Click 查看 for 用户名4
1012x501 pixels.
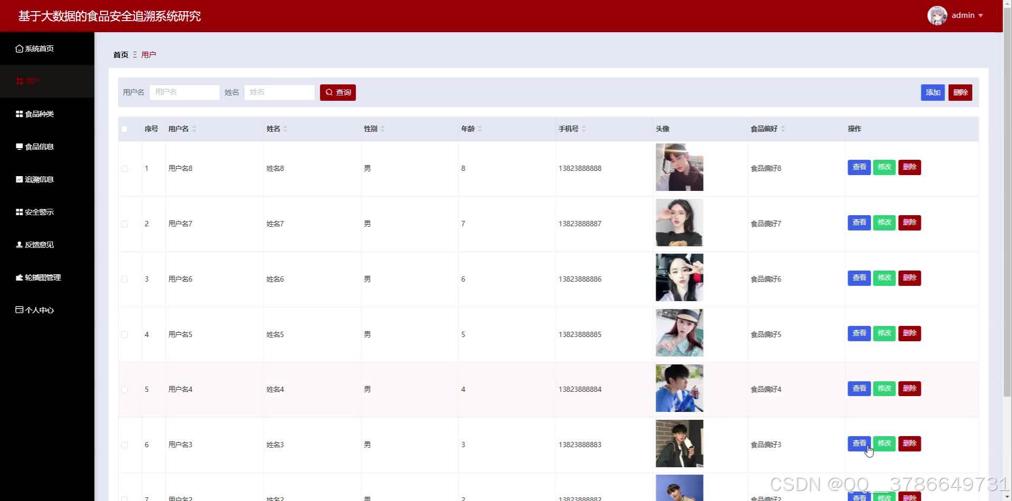(859, 389)
